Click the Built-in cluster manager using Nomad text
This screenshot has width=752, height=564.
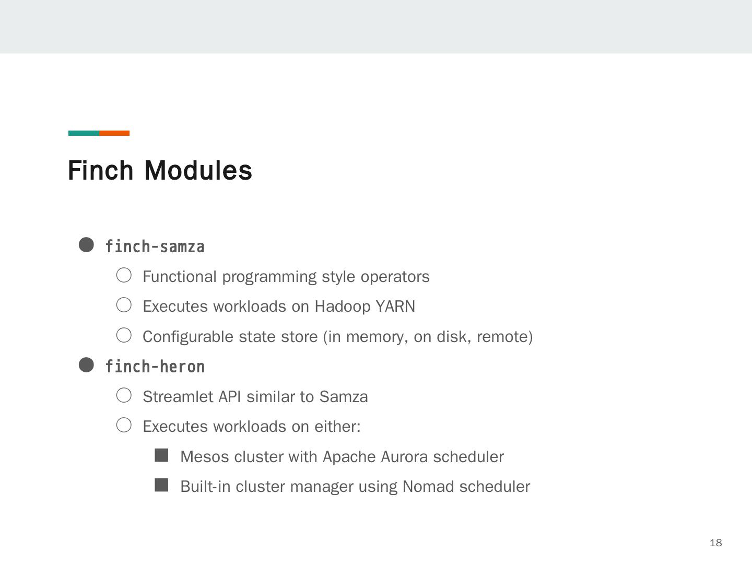coord(355,487)
